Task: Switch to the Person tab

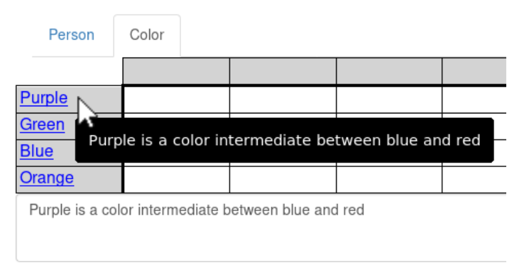Action: click(71, 35)
